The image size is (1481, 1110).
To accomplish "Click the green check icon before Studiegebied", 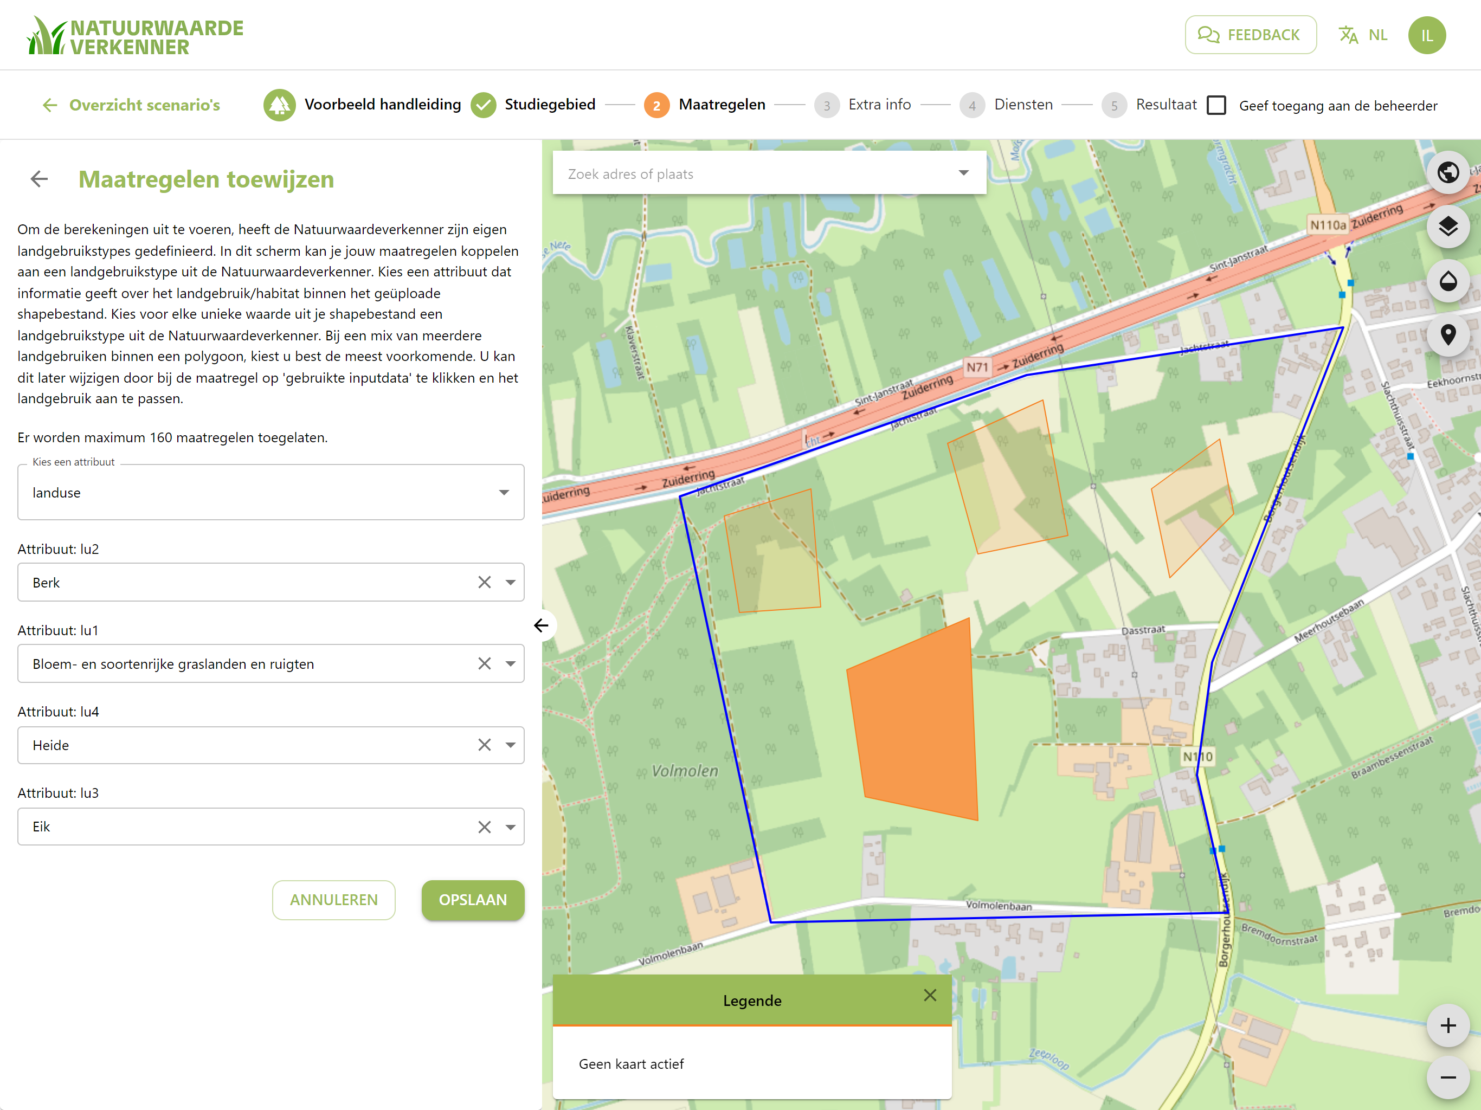I will 484,105.
